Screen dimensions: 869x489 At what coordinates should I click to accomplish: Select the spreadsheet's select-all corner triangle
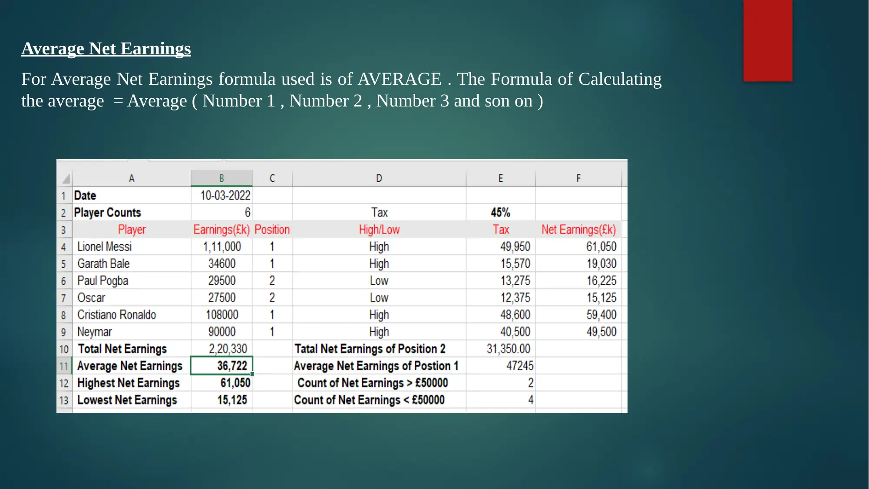click(66, 179)
